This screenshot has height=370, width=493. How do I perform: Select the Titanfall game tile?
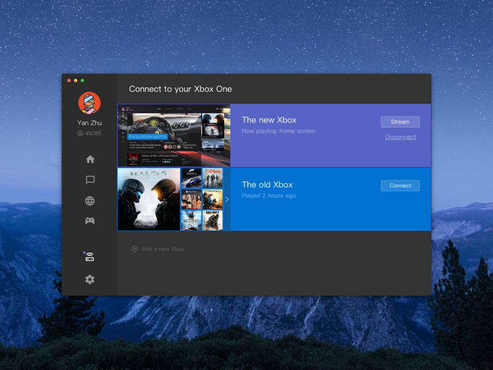pos(213,199)
